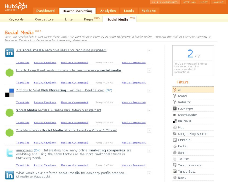
Task: Click the green badge icon beside Online Reputation Management
Action: (x=9, y=112)
